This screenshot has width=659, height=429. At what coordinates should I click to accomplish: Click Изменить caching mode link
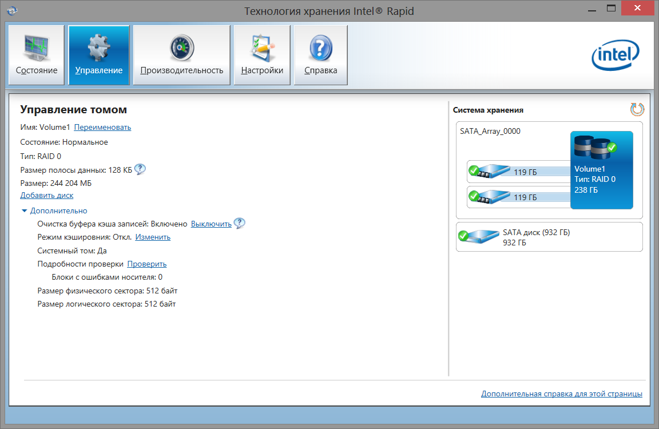[x=153, y=237]
